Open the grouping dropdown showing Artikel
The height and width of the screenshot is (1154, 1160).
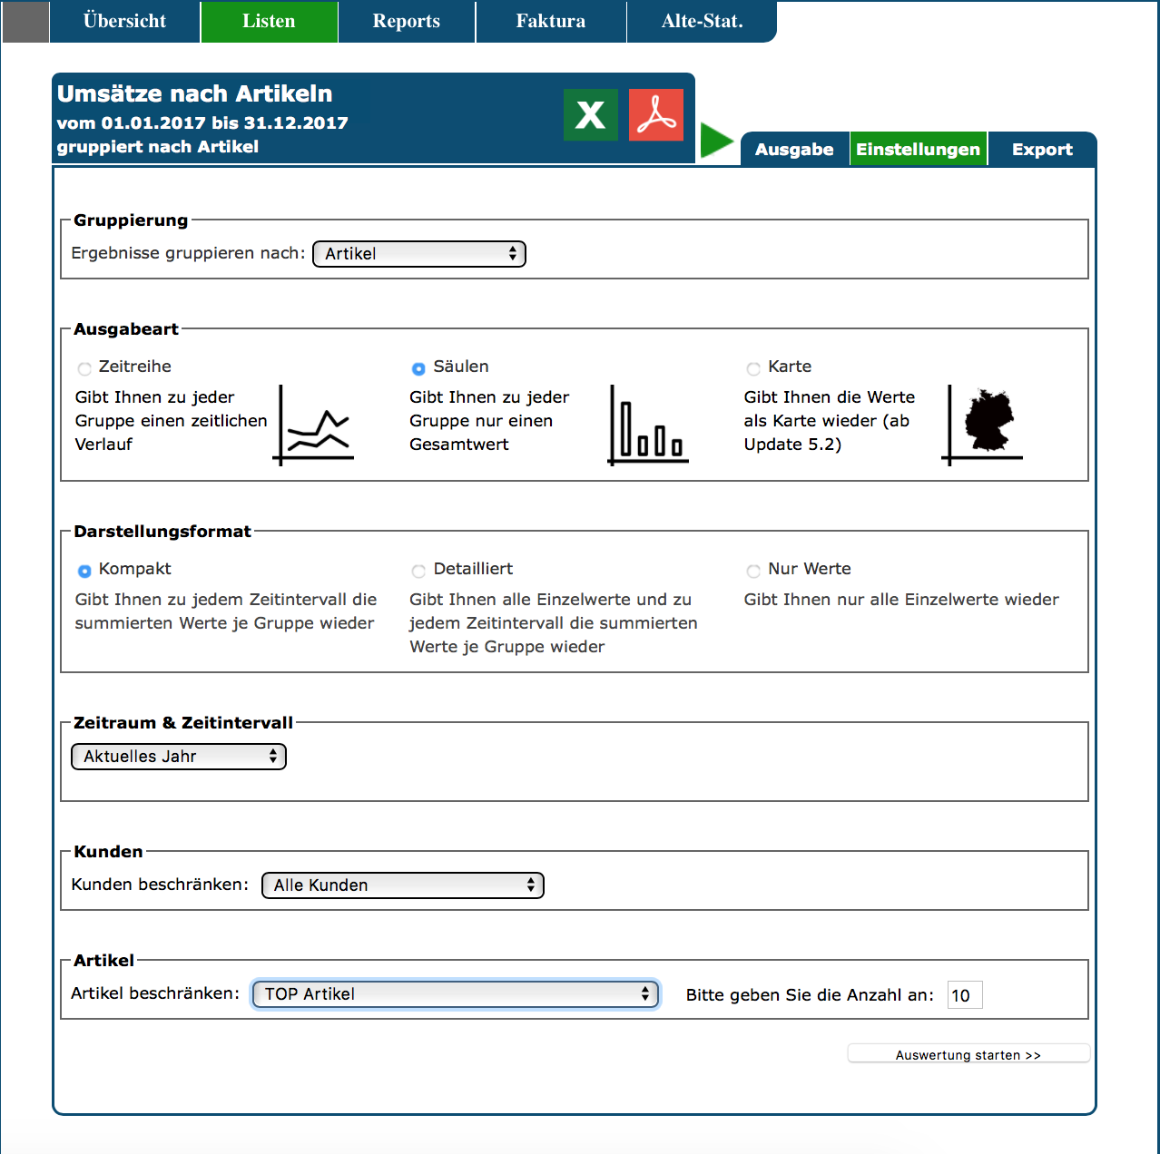(419, 254)
